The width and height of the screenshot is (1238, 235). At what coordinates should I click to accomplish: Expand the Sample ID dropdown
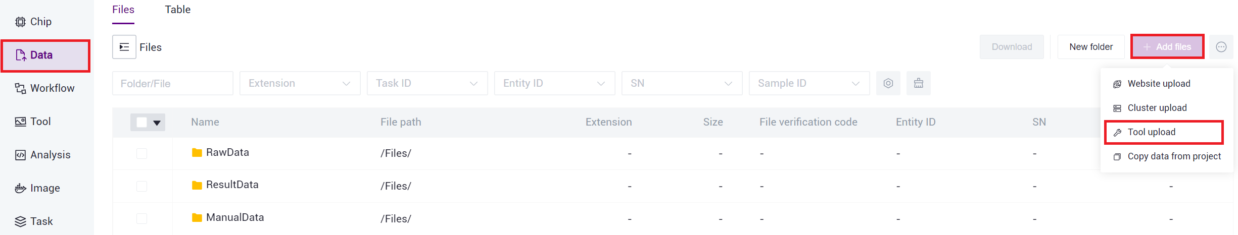(x=809, y=83)
